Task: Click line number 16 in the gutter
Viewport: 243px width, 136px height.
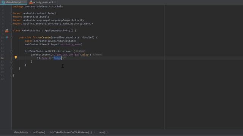Action: coord(2,58)
